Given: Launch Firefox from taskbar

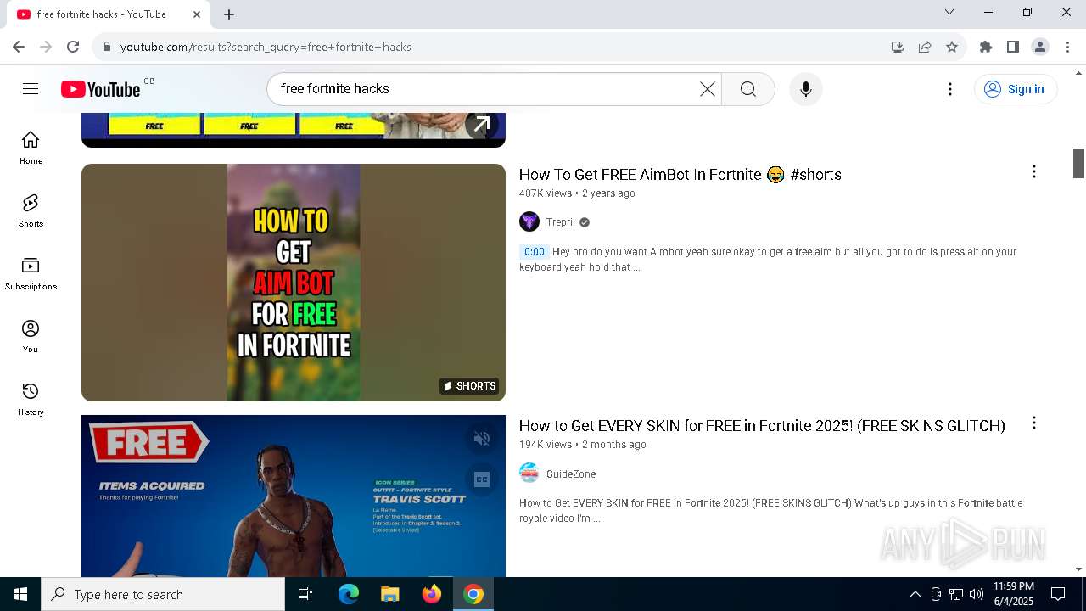Looking at the screenshot, I should (x=432, y=594).
